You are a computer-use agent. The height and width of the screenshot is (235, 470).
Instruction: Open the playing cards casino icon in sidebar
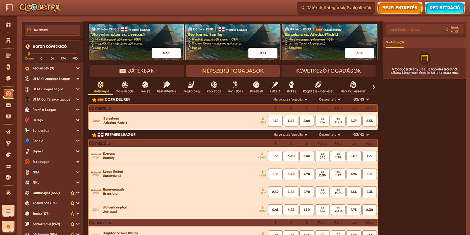click(9, 177)
